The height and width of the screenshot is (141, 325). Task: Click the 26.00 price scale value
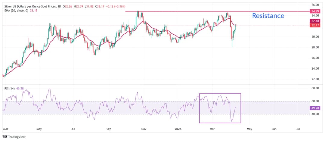(315, 58)
